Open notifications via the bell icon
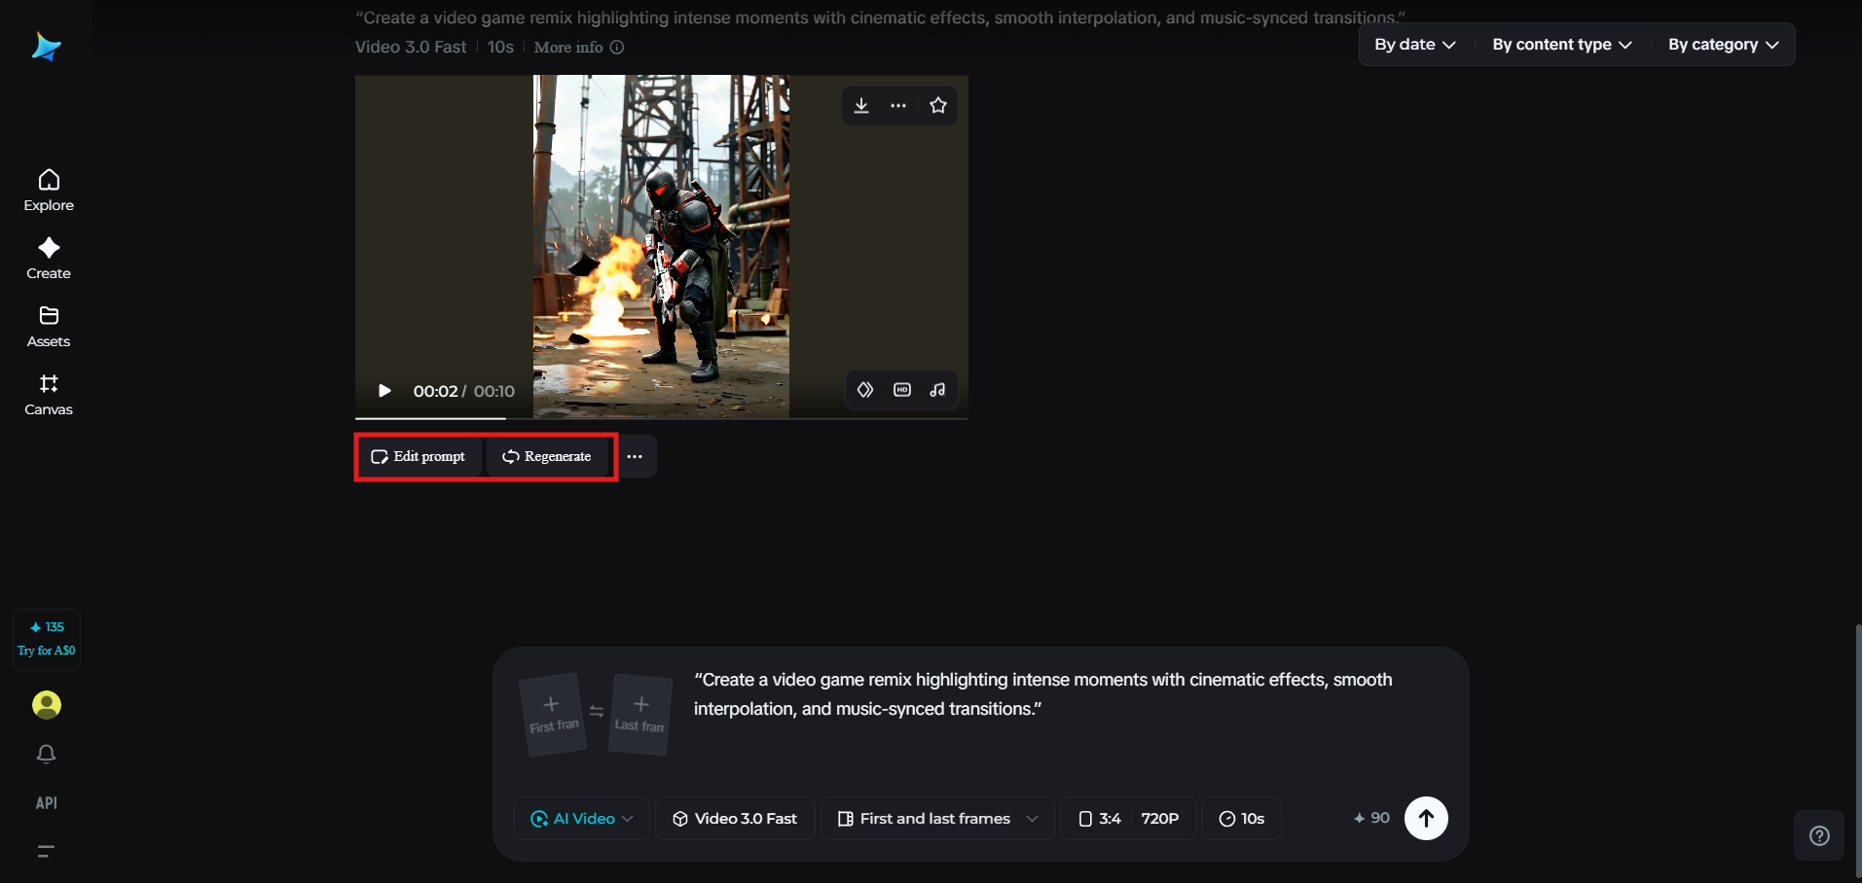The image size is (1862, 883). click(x=46, y=754)
